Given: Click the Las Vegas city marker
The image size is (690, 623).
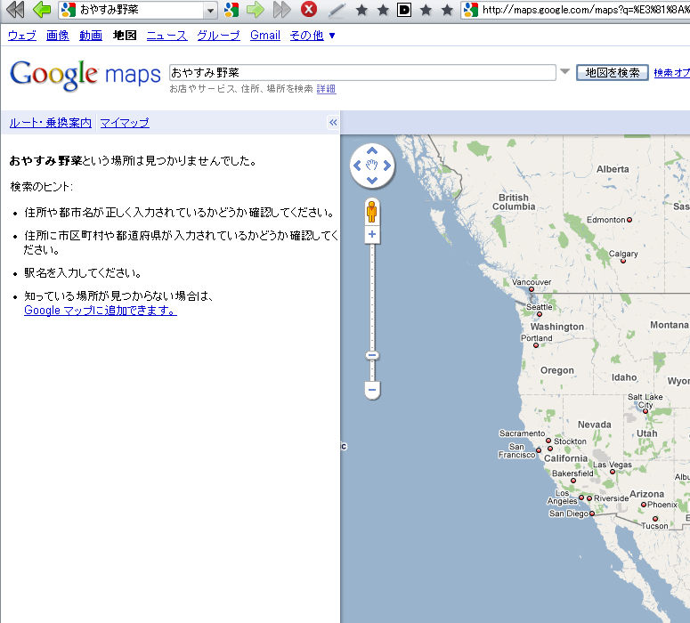Looking at the screenshot, I should [613, 472].
